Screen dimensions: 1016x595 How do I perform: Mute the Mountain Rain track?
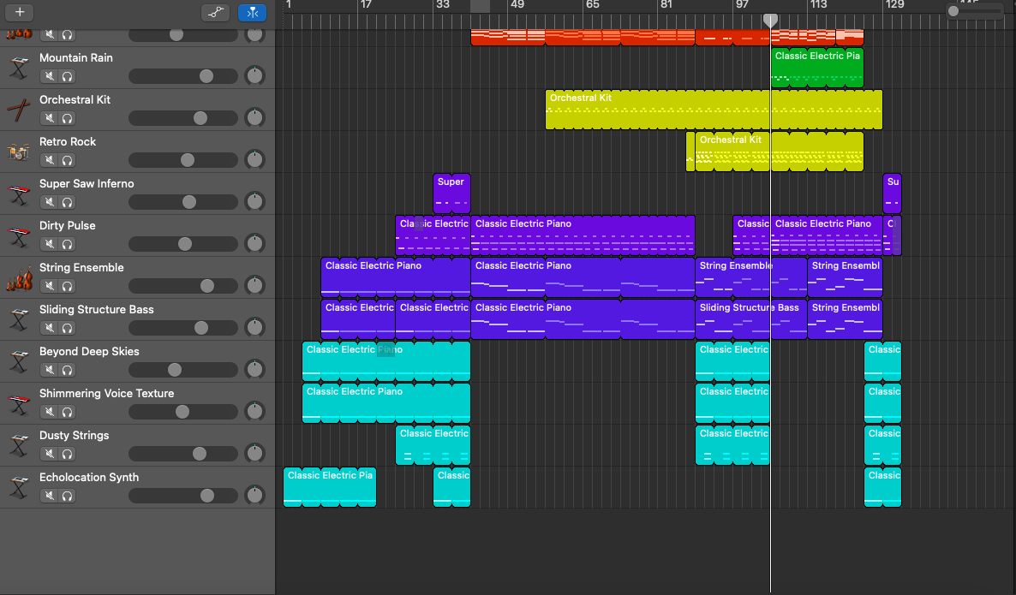point(50,76)
